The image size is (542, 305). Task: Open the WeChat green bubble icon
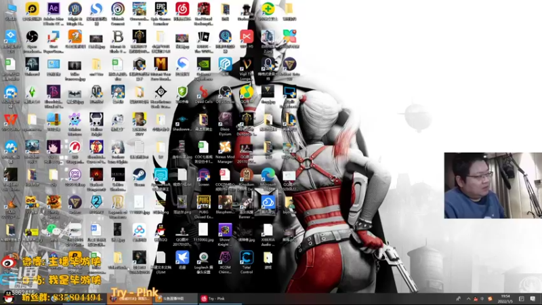tap(54, 230)
